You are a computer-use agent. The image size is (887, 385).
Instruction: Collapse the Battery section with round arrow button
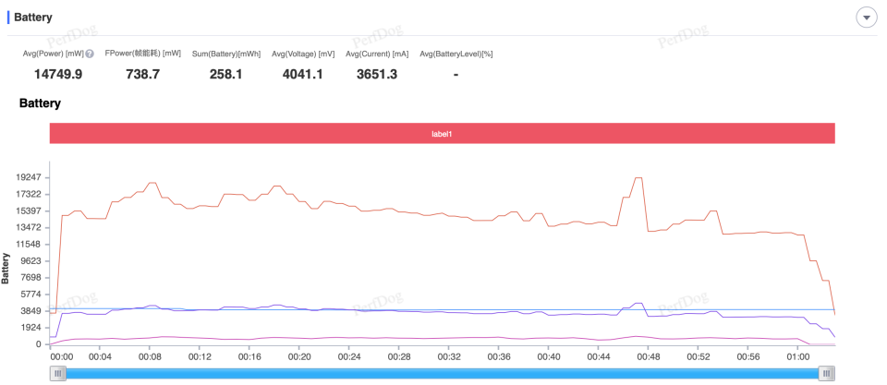click(x=866, y=18)
